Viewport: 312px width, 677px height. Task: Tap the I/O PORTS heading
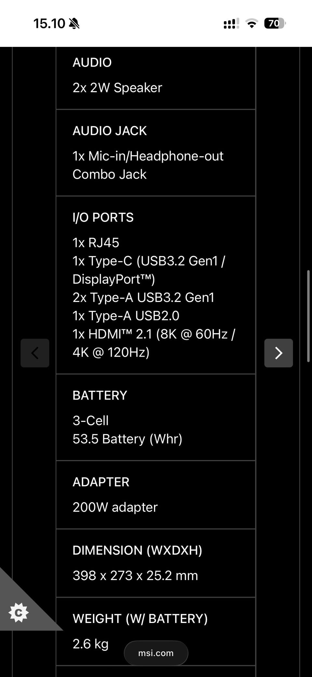point(103,217)
